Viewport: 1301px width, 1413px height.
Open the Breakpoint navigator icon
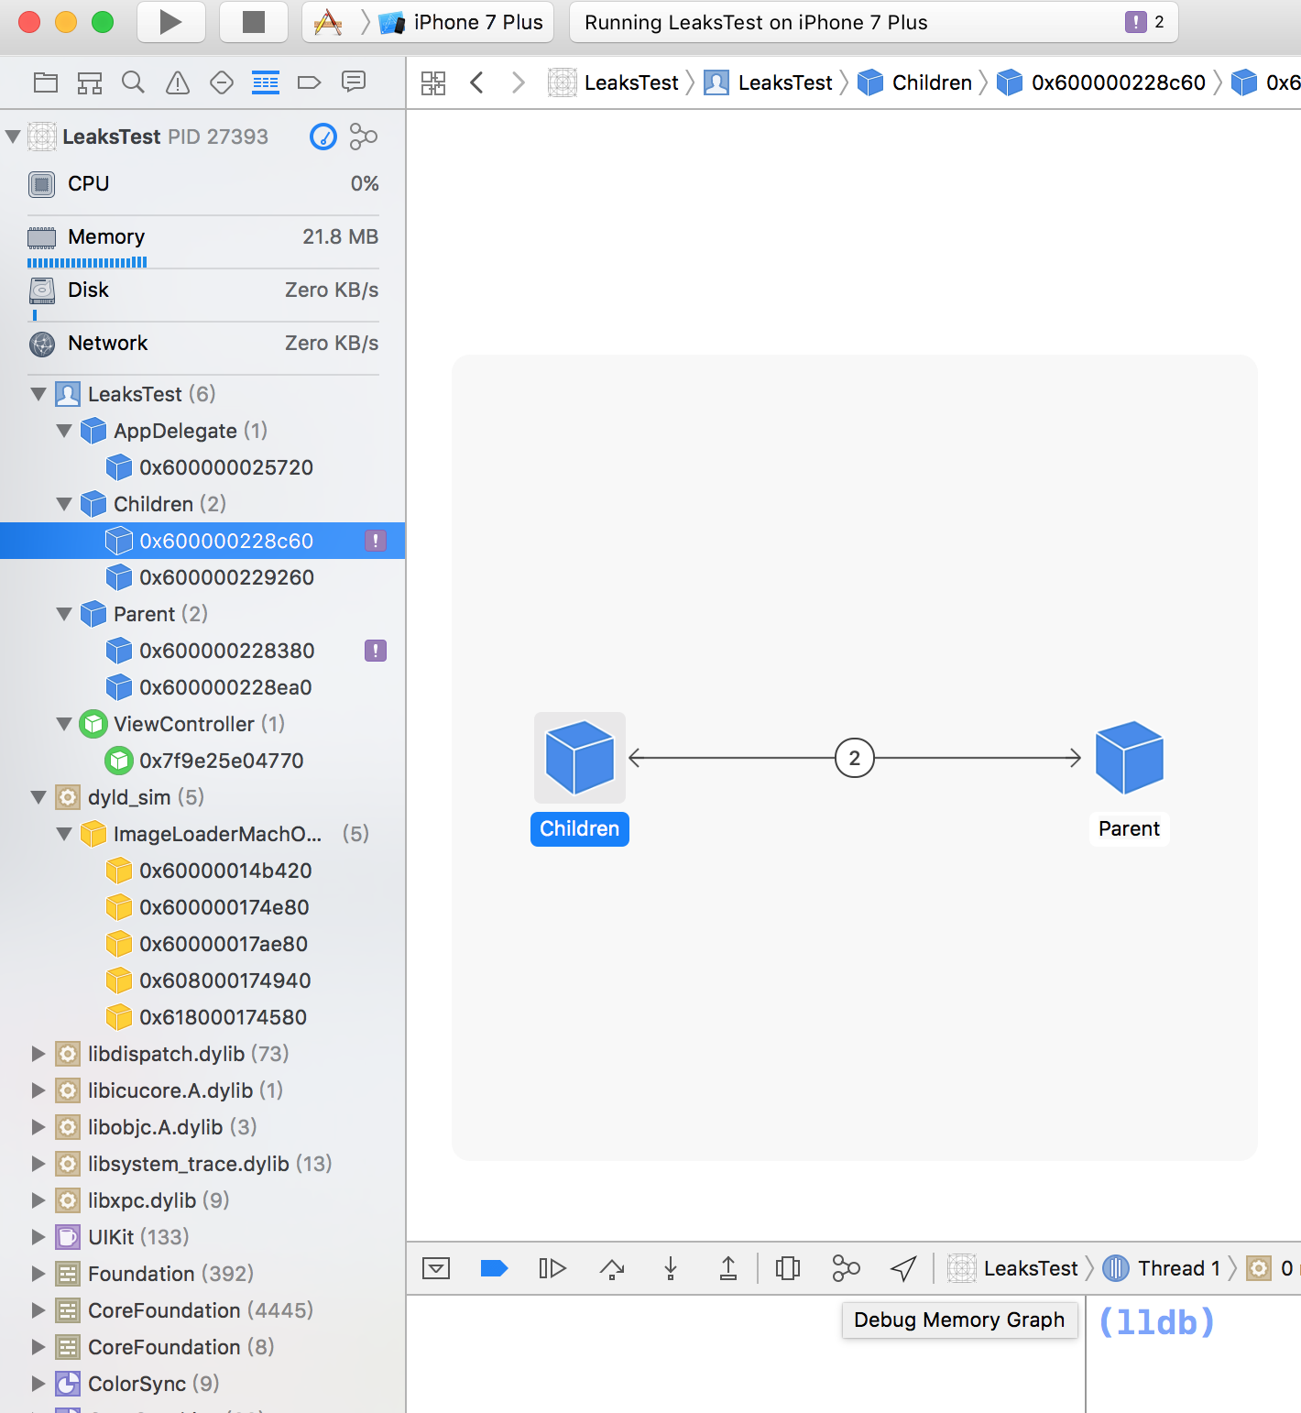click(x=310, y=83)
